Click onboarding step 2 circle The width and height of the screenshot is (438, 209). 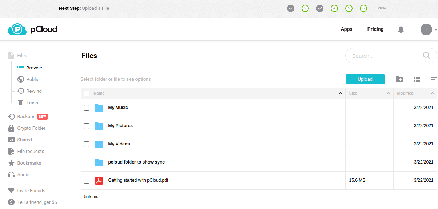(305, 8)
